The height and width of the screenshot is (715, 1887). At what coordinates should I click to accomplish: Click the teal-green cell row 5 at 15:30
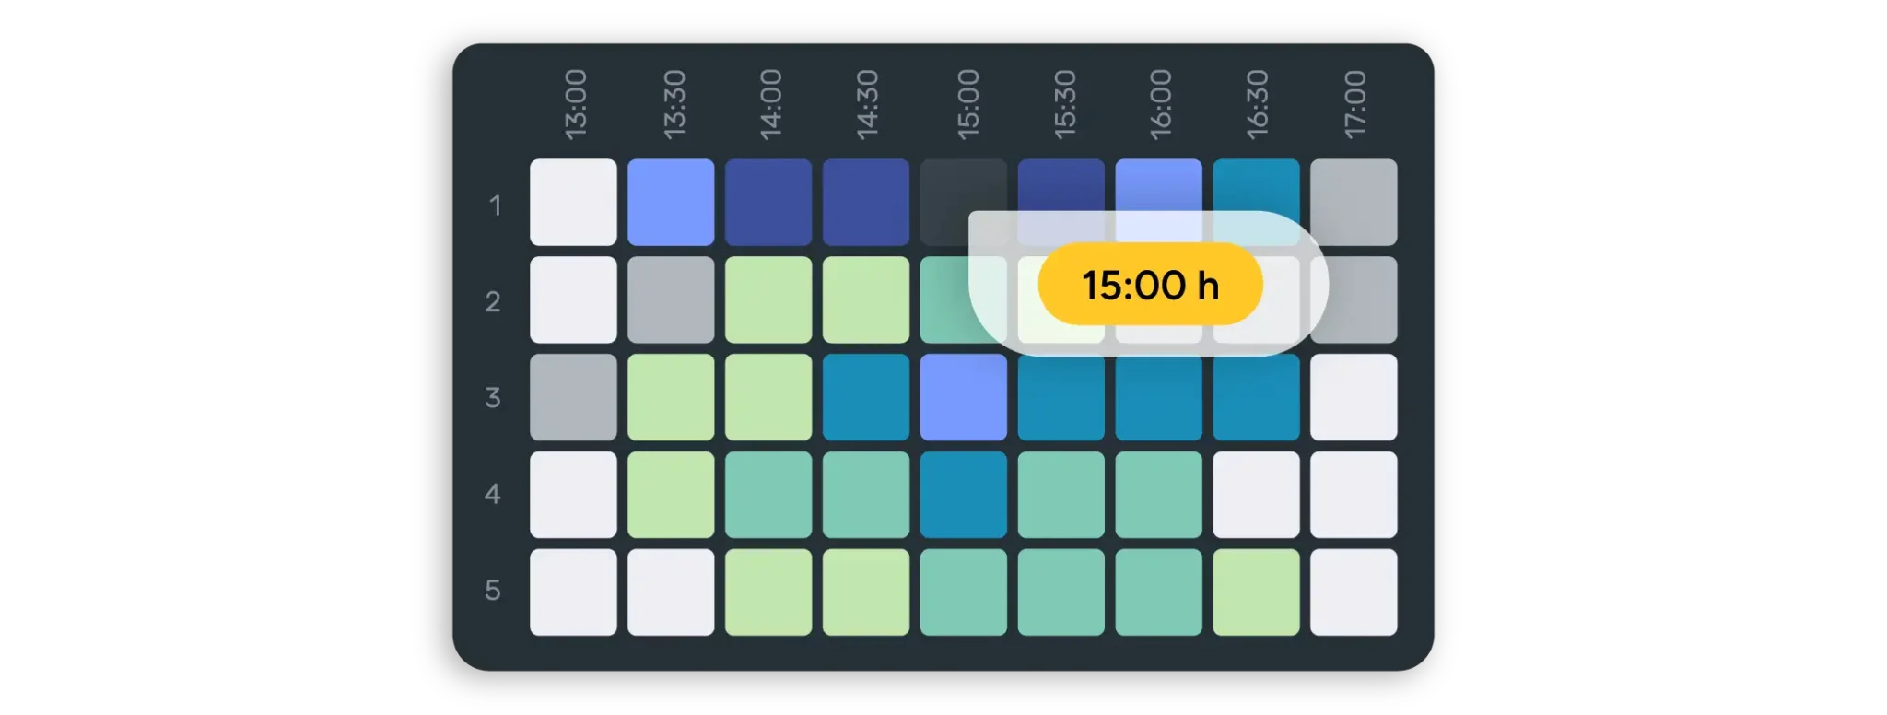[x=1061, y=592]
